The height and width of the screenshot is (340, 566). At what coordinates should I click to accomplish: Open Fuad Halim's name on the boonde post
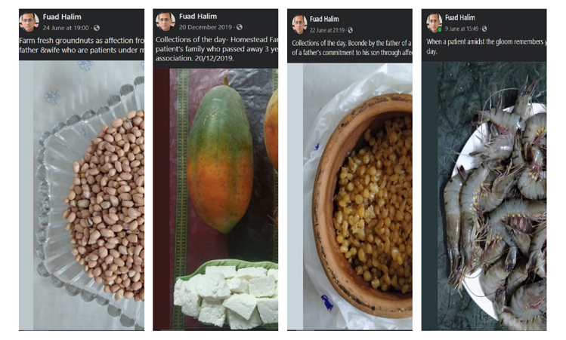[326, 19]
